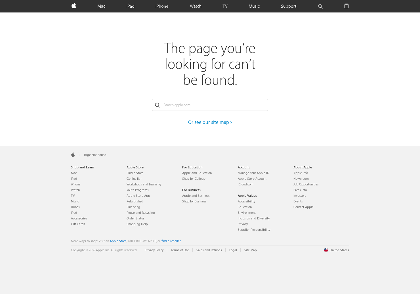Open the Newsroom link
This screenshot has height=294, width=420.
point(301,179)
